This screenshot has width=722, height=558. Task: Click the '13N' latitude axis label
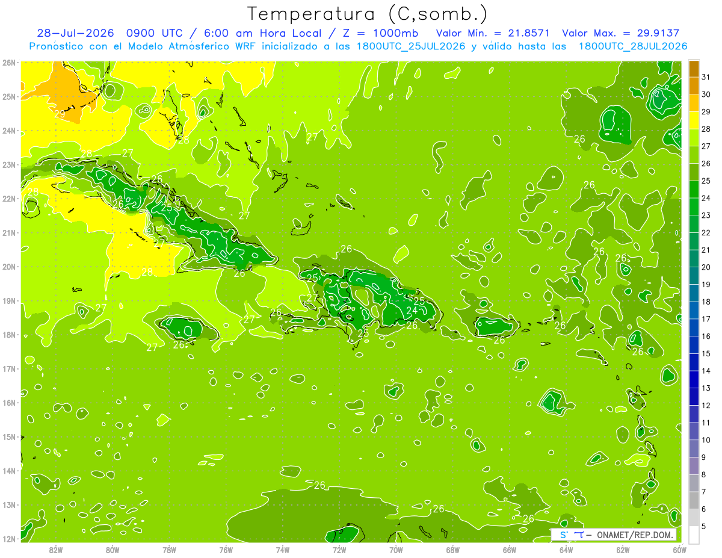point(8,505)
